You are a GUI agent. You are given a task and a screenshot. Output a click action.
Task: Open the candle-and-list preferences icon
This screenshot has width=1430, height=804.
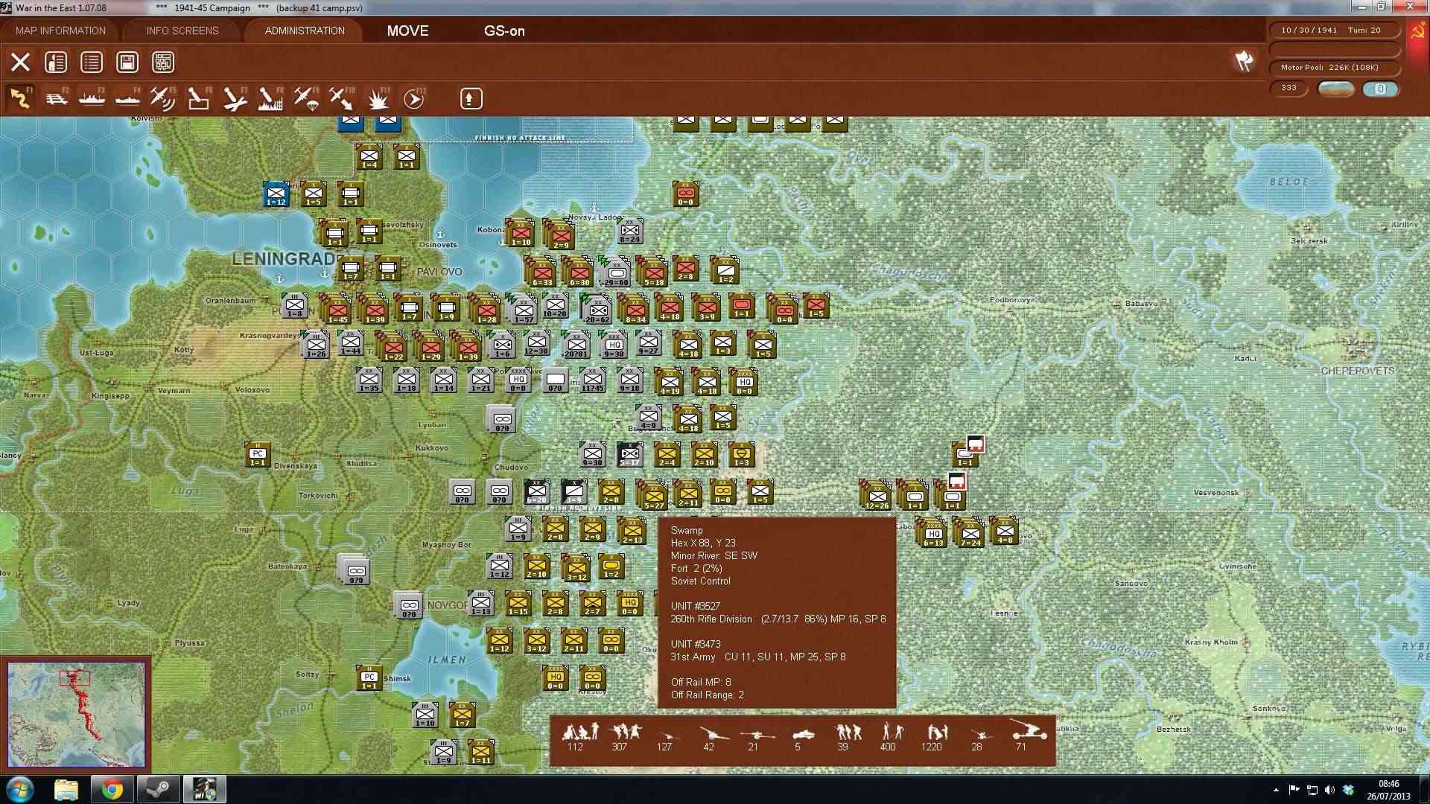(56, 62)
